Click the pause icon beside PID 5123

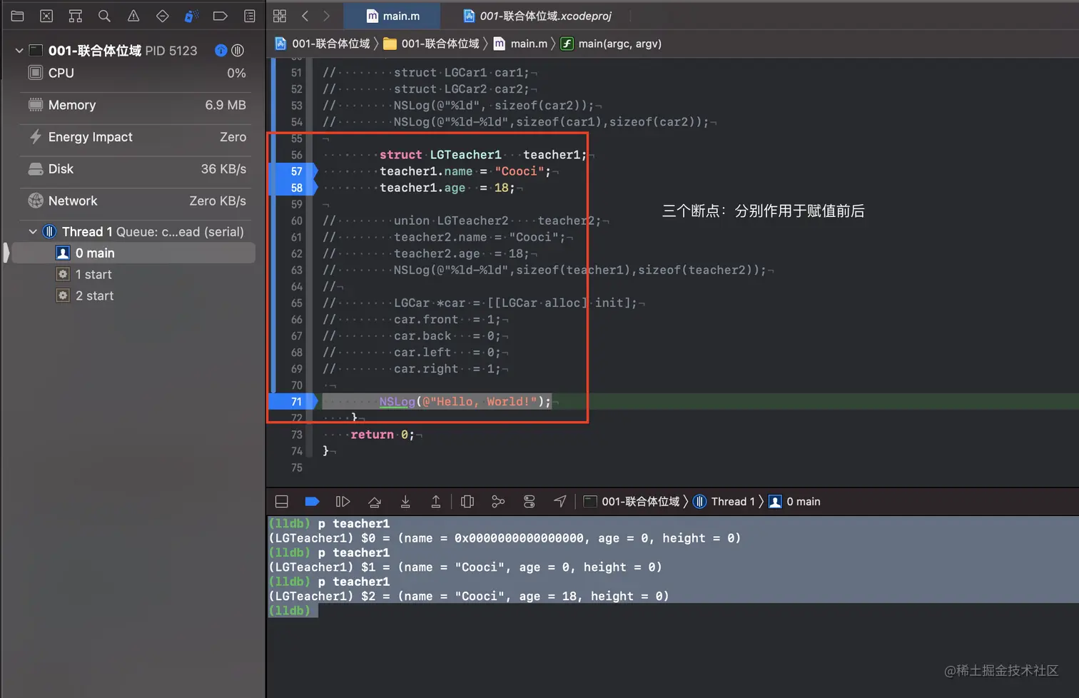238,51
